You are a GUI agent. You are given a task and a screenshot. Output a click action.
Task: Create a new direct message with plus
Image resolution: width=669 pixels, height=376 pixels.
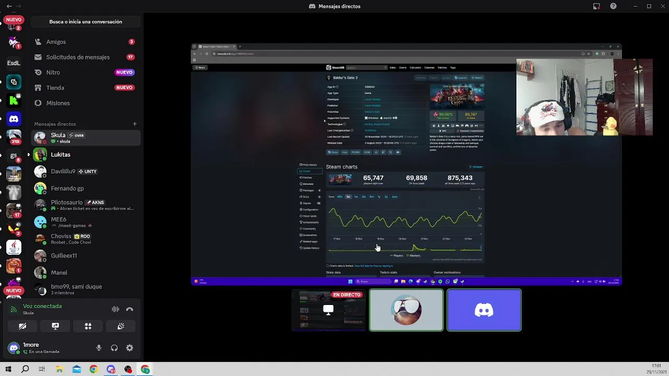[134, 124]
